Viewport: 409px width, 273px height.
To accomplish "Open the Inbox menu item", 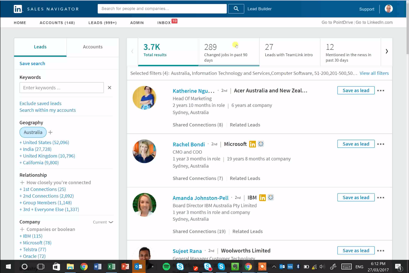I will pos(164,23).
